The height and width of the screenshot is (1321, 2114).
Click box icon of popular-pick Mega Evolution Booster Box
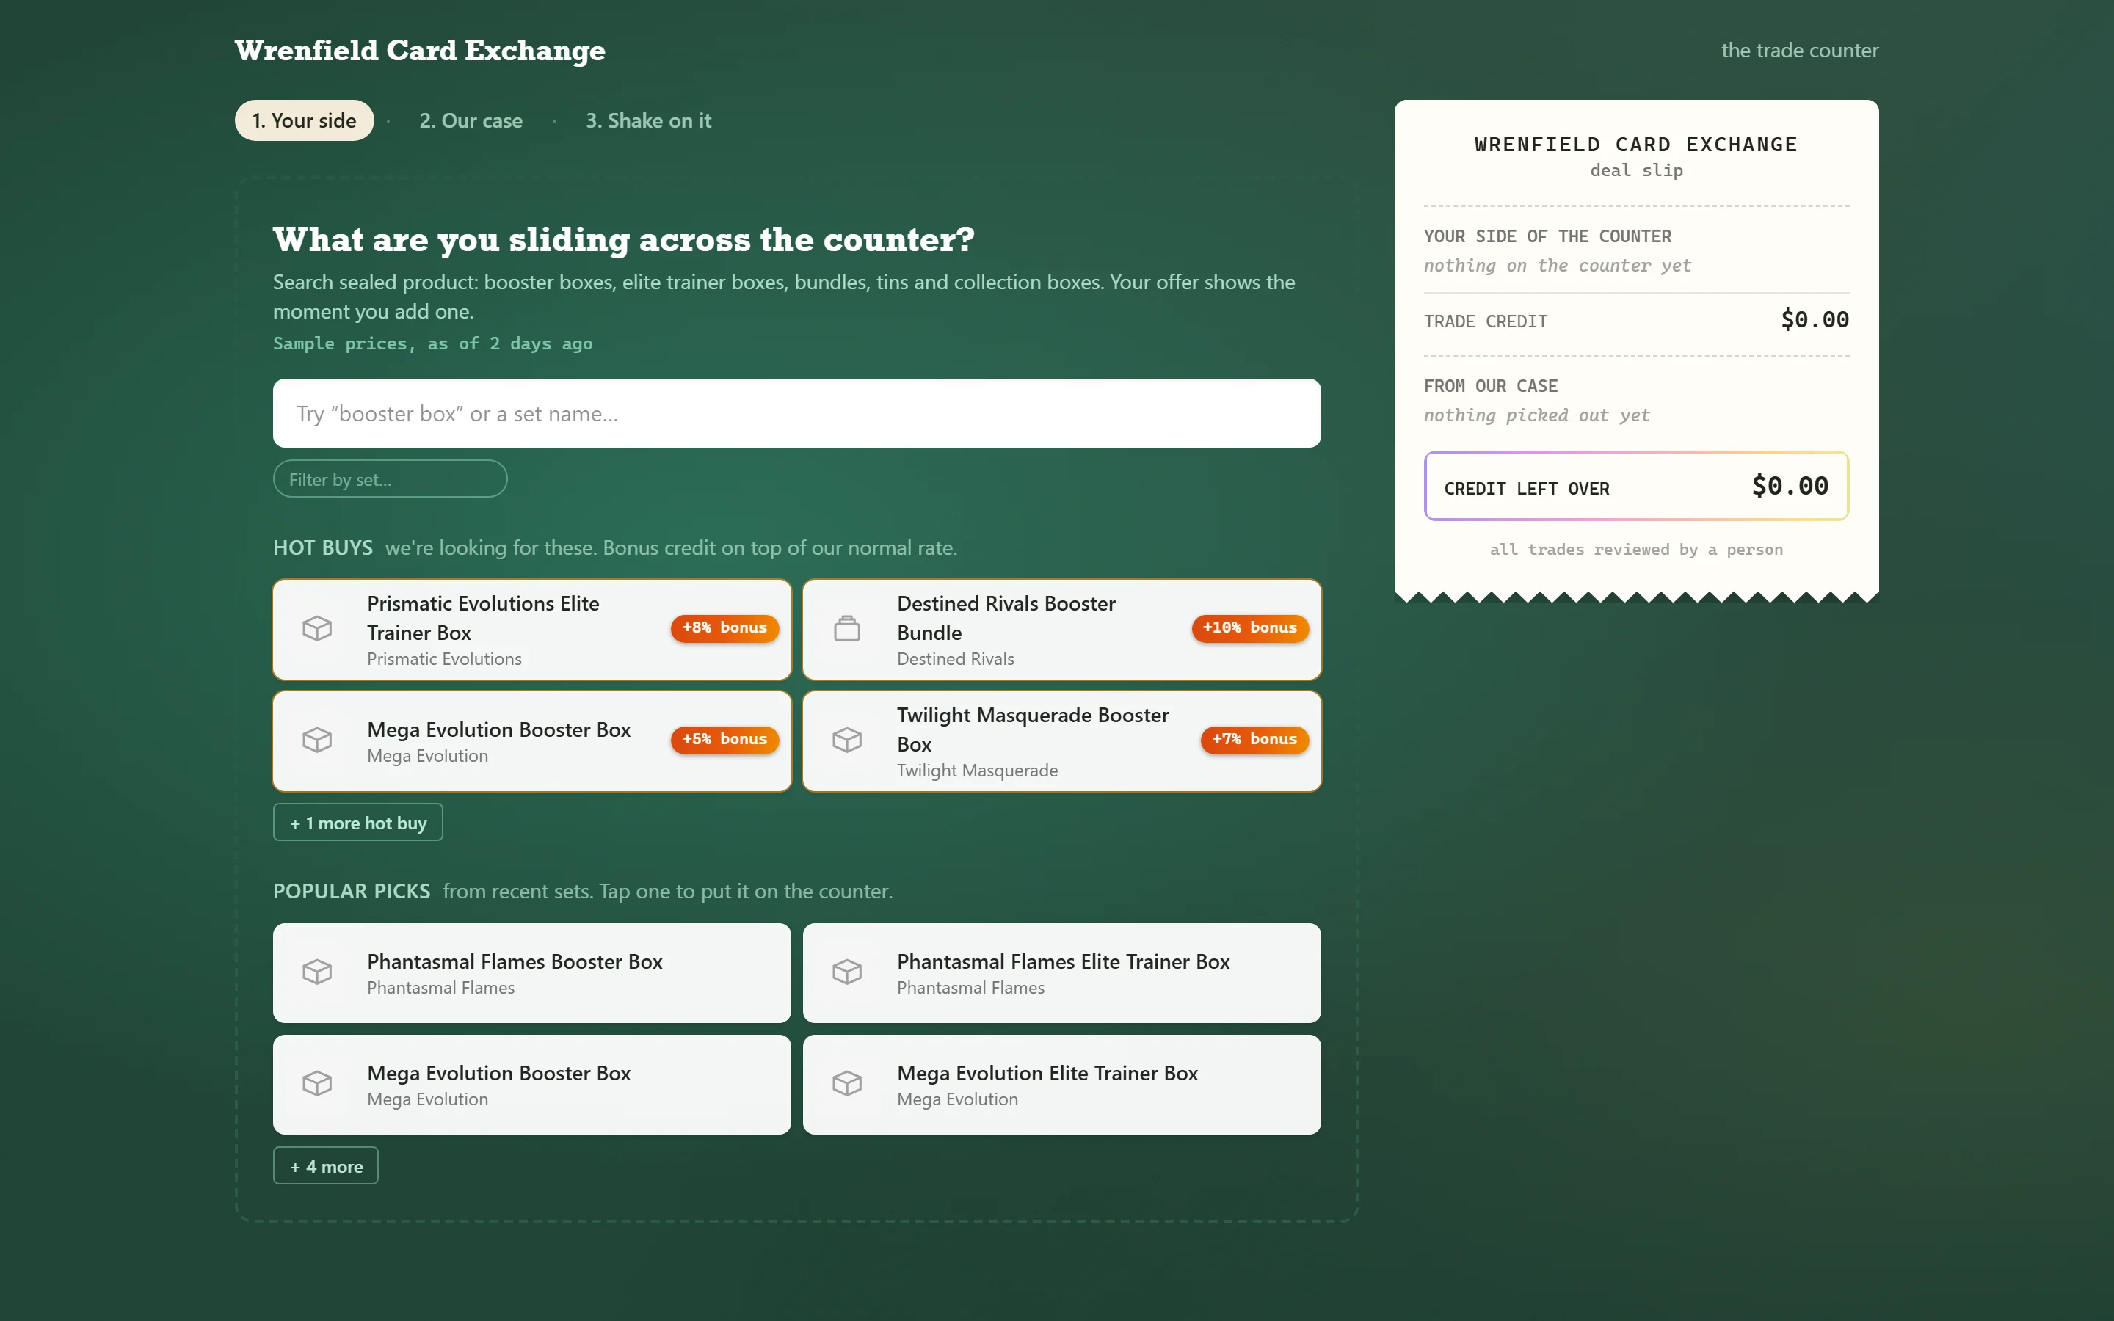[317, 1084]
